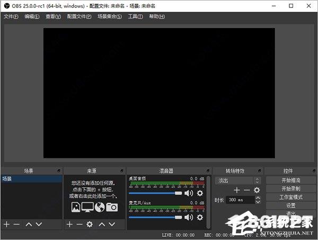Open the 淡出 transition dropdown

click(x=237, y=181)
